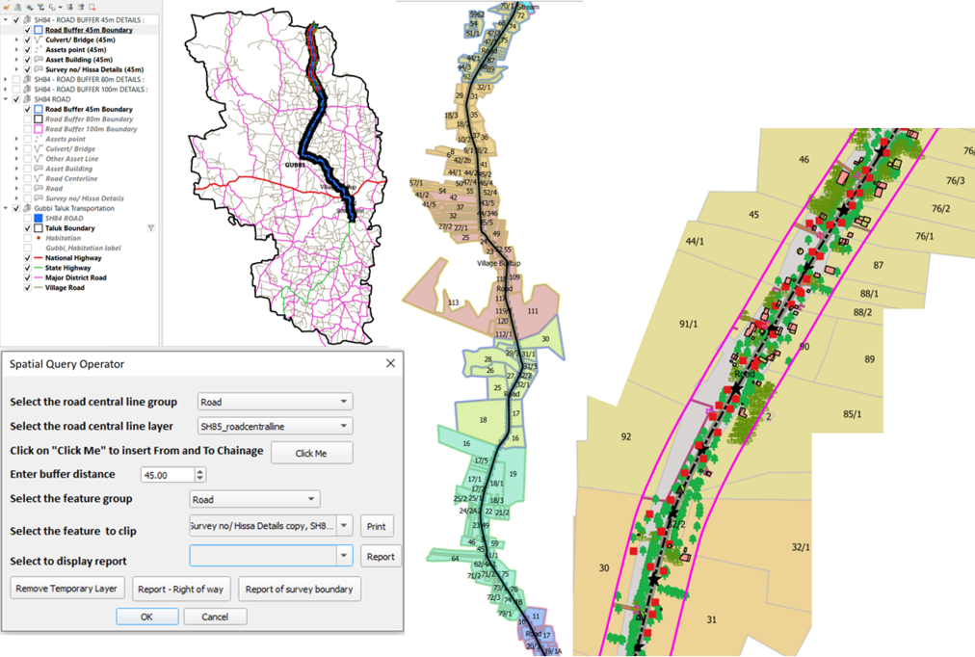Open the layer styling panel icon
Image resolution: width=975 pixels, height=657 pixels.
pos(7,7)
